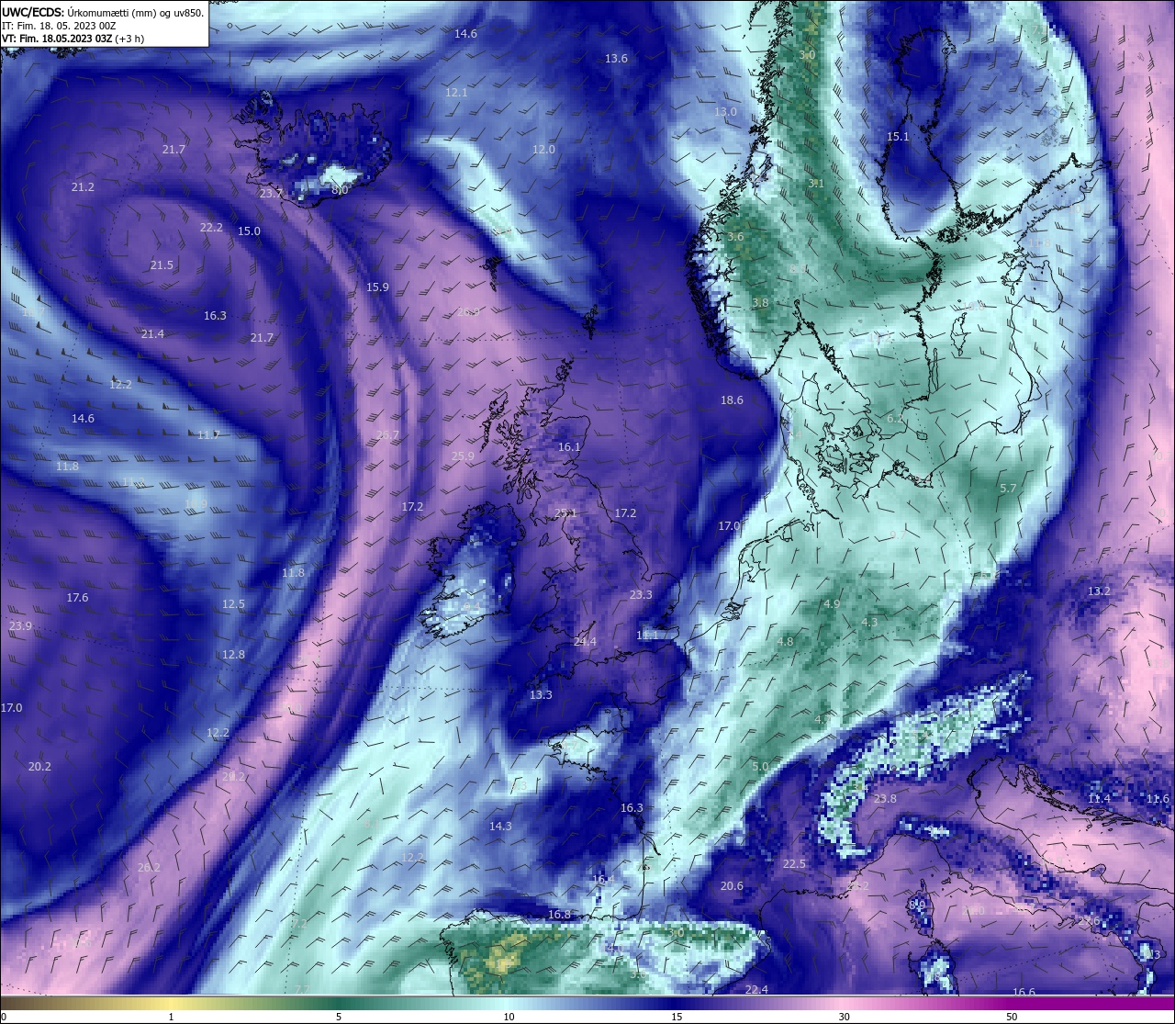This screenshot has height=1024, width=1175.
Task: Click the map value '18.6' in the North Sea
Action: [732, 400]
